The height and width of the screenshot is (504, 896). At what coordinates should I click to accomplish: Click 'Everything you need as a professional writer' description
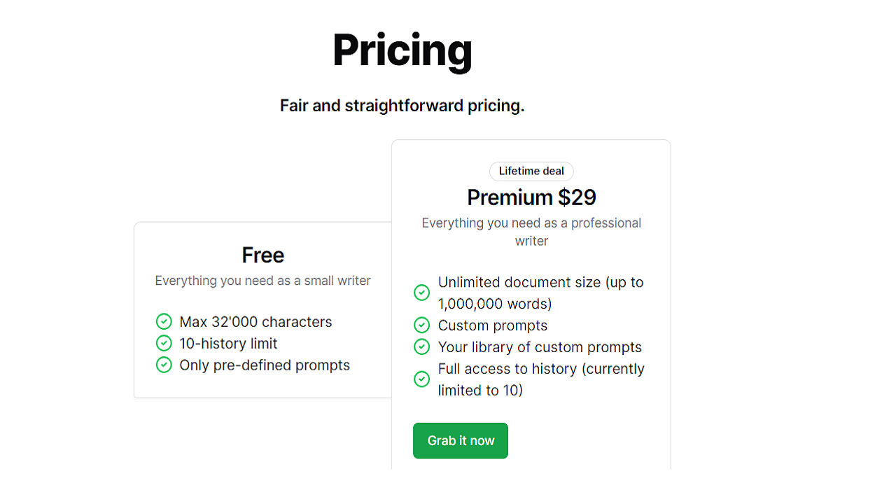click(x=531, y=232)
